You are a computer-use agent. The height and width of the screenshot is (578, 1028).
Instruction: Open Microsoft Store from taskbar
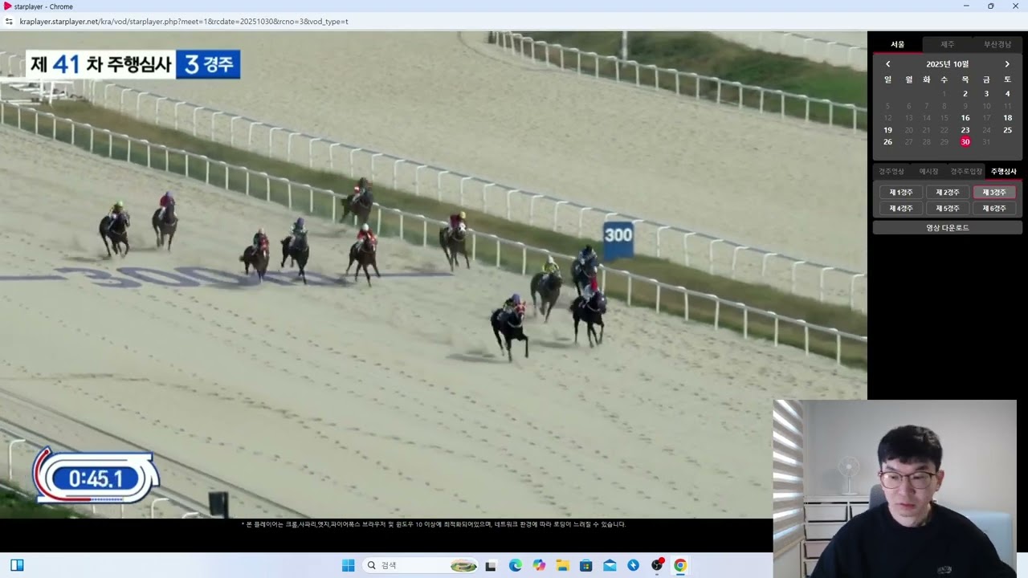pos(586,565)
